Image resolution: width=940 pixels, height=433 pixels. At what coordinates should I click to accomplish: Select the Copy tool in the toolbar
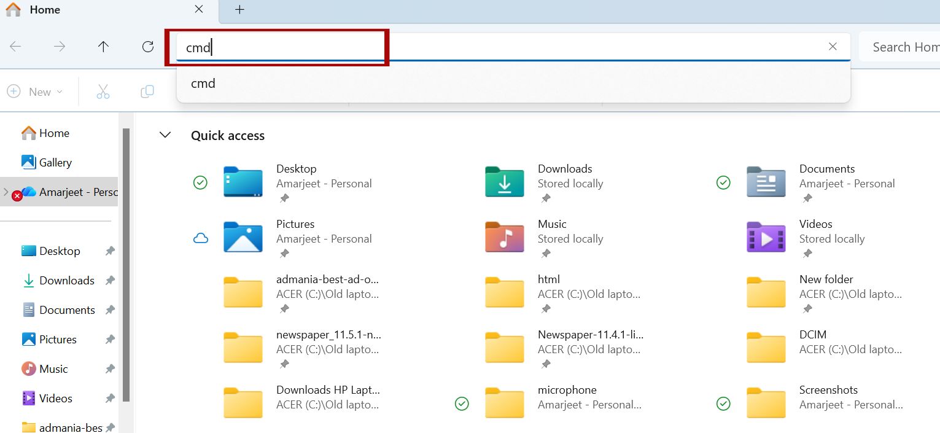coord(147,91)
